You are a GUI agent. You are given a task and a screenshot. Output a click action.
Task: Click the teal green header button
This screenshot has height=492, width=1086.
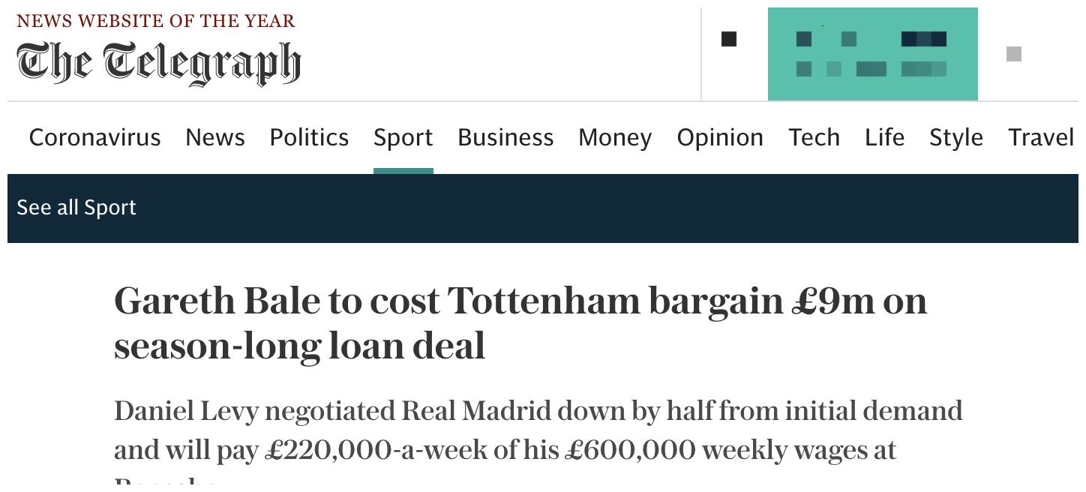coord(872,54)
